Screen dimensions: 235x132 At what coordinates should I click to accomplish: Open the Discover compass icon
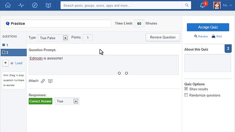click(35, 5)
